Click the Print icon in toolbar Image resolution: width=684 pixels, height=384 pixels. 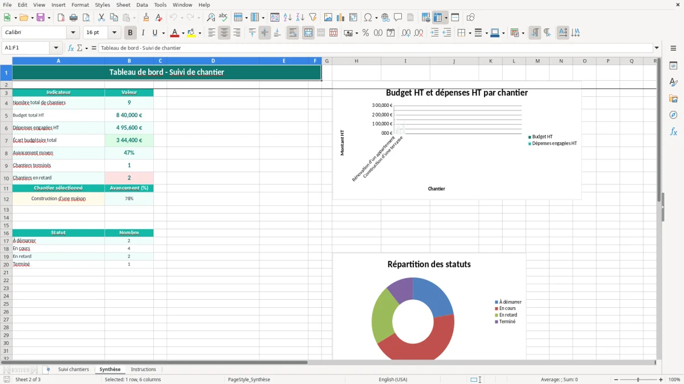[x=74, y=18]
